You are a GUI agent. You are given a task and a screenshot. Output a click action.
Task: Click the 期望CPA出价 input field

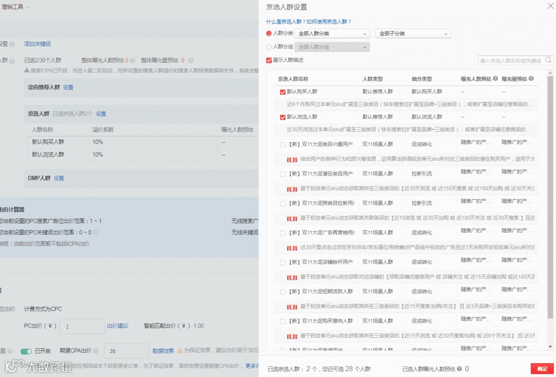126,351
